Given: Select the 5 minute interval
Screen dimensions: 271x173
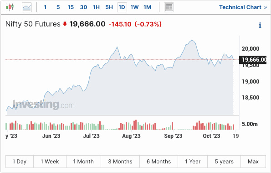Looking at the screenshot, I should coord(58,7).
